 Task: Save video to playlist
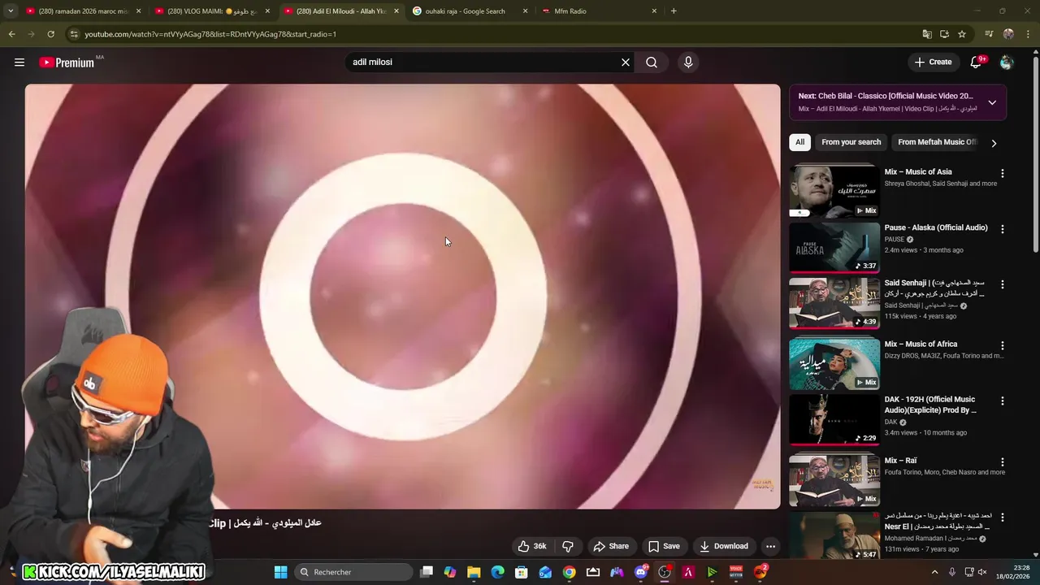coord(664,546)
